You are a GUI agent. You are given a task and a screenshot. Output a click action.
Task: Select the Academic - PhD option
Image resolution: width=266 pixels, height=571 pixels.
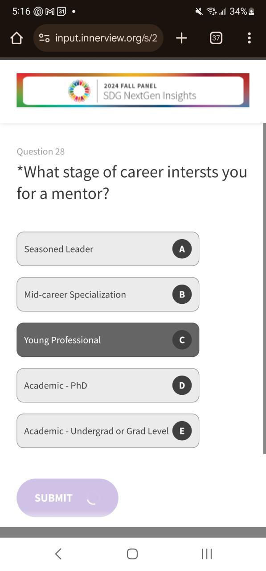point(108,385)
